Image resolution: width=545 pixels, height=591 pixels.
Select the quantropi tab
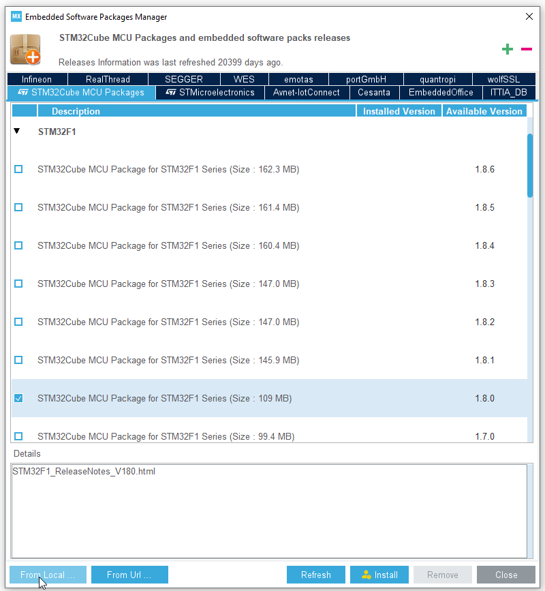pyautogui.click(x=437, y=79)
